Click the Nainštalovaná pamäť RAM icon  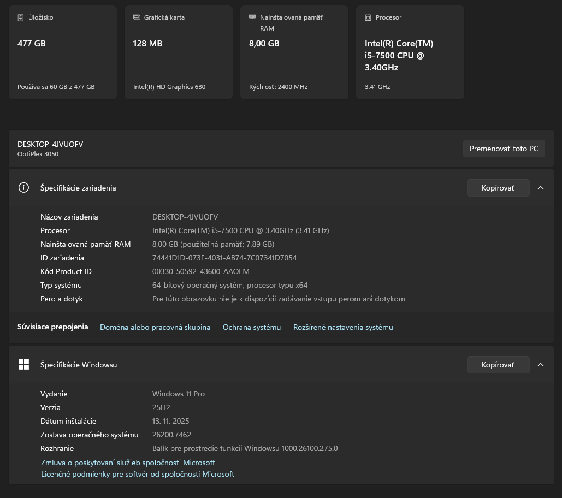[252, 17]
